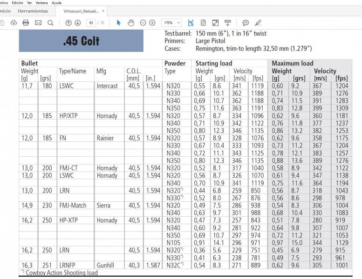
Task: Click the page number field showing 63
Action: click(x=91, y=23)
